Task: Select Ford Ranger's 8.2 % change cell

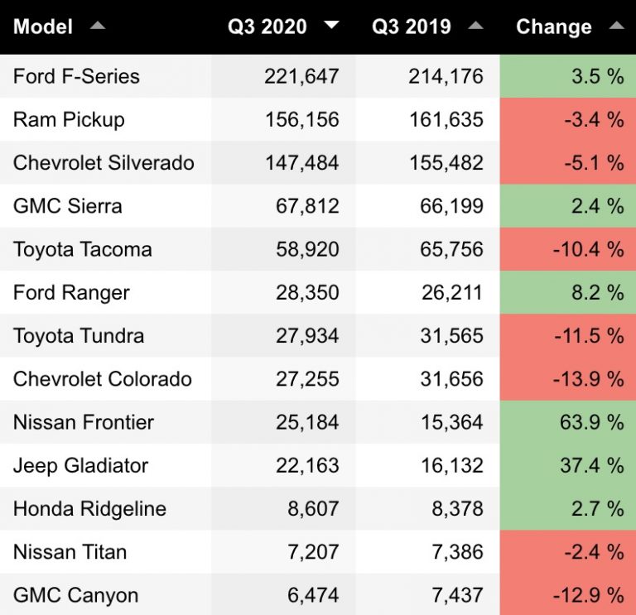Action: point(568,292)
